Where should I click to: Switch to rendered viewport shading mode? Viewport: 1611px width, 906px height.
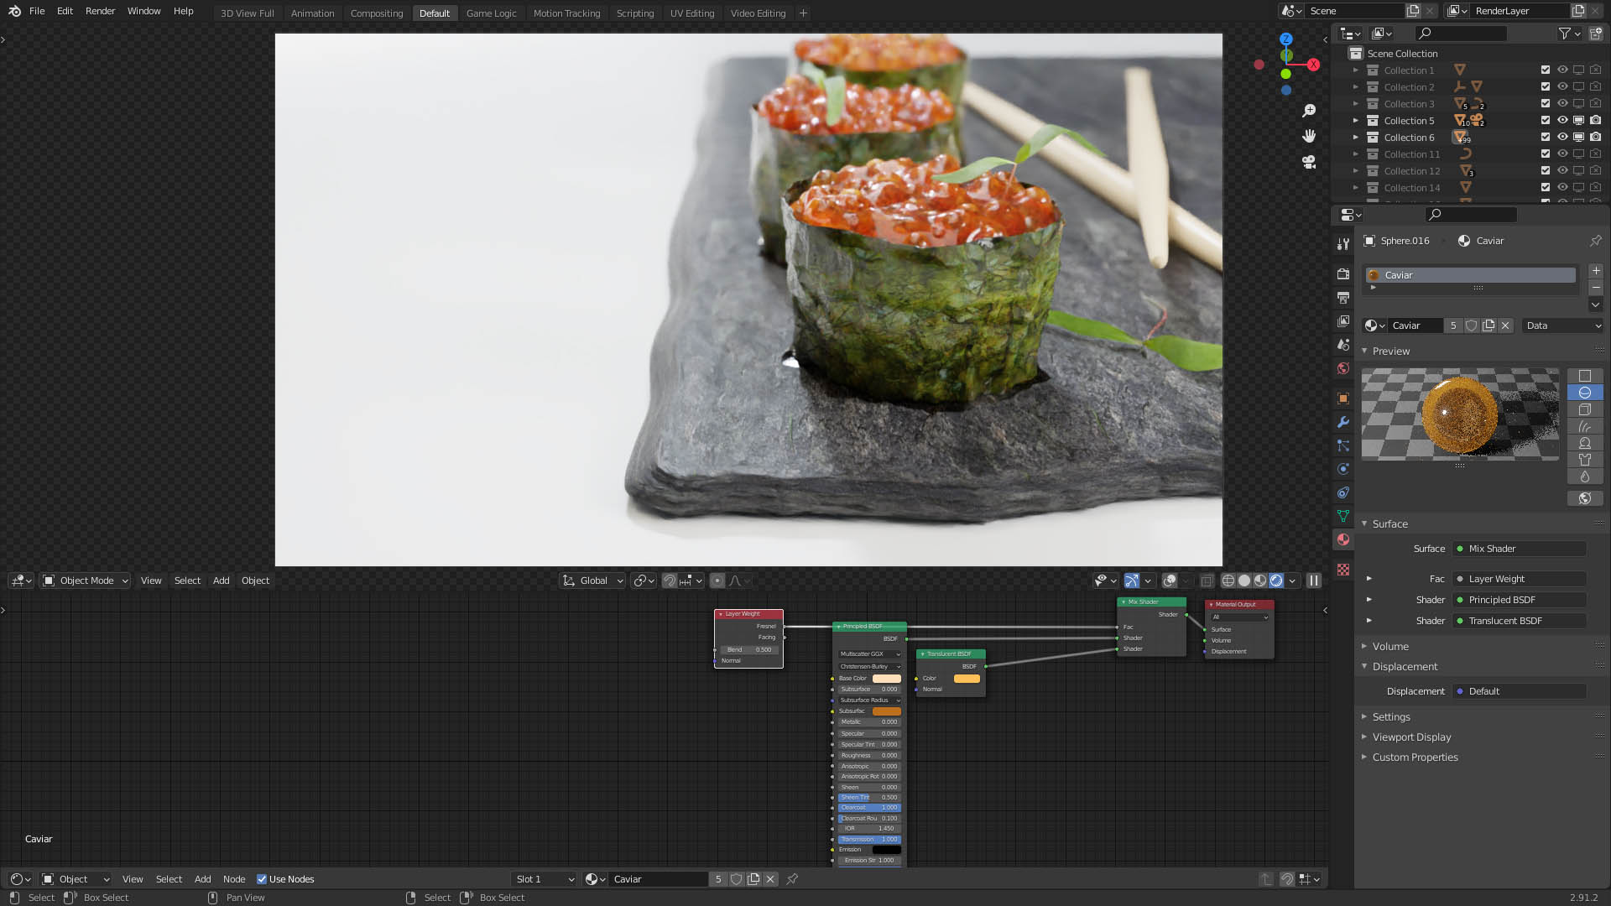coord(1276,581)
